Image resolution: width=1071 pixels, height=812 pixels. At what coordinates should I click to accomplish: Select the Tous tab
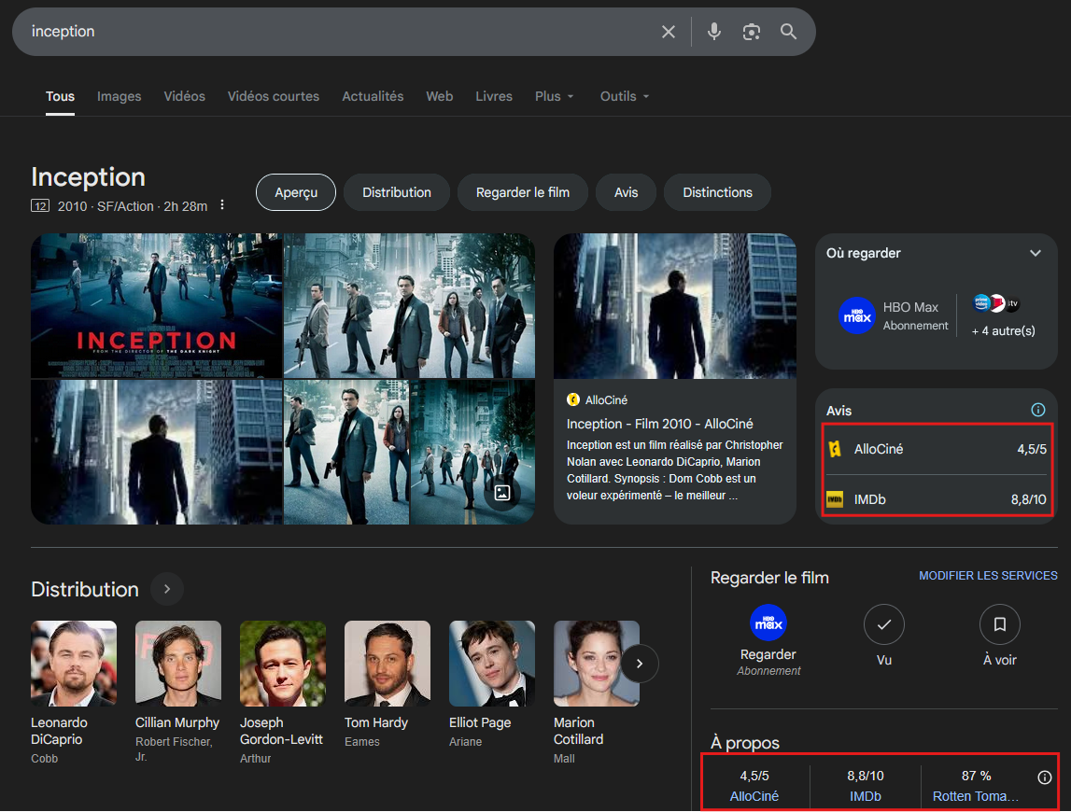(60, 96)
